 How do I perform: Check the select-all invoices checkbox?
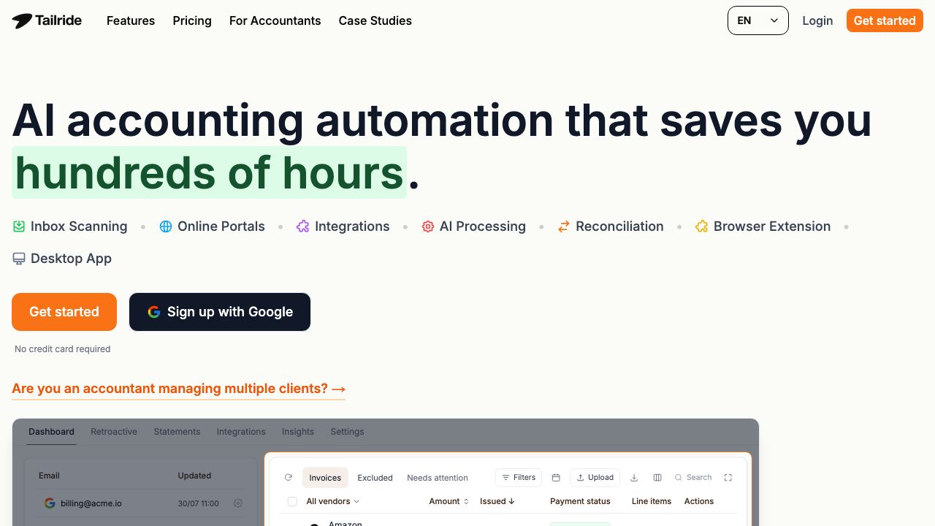pos(292,501)
